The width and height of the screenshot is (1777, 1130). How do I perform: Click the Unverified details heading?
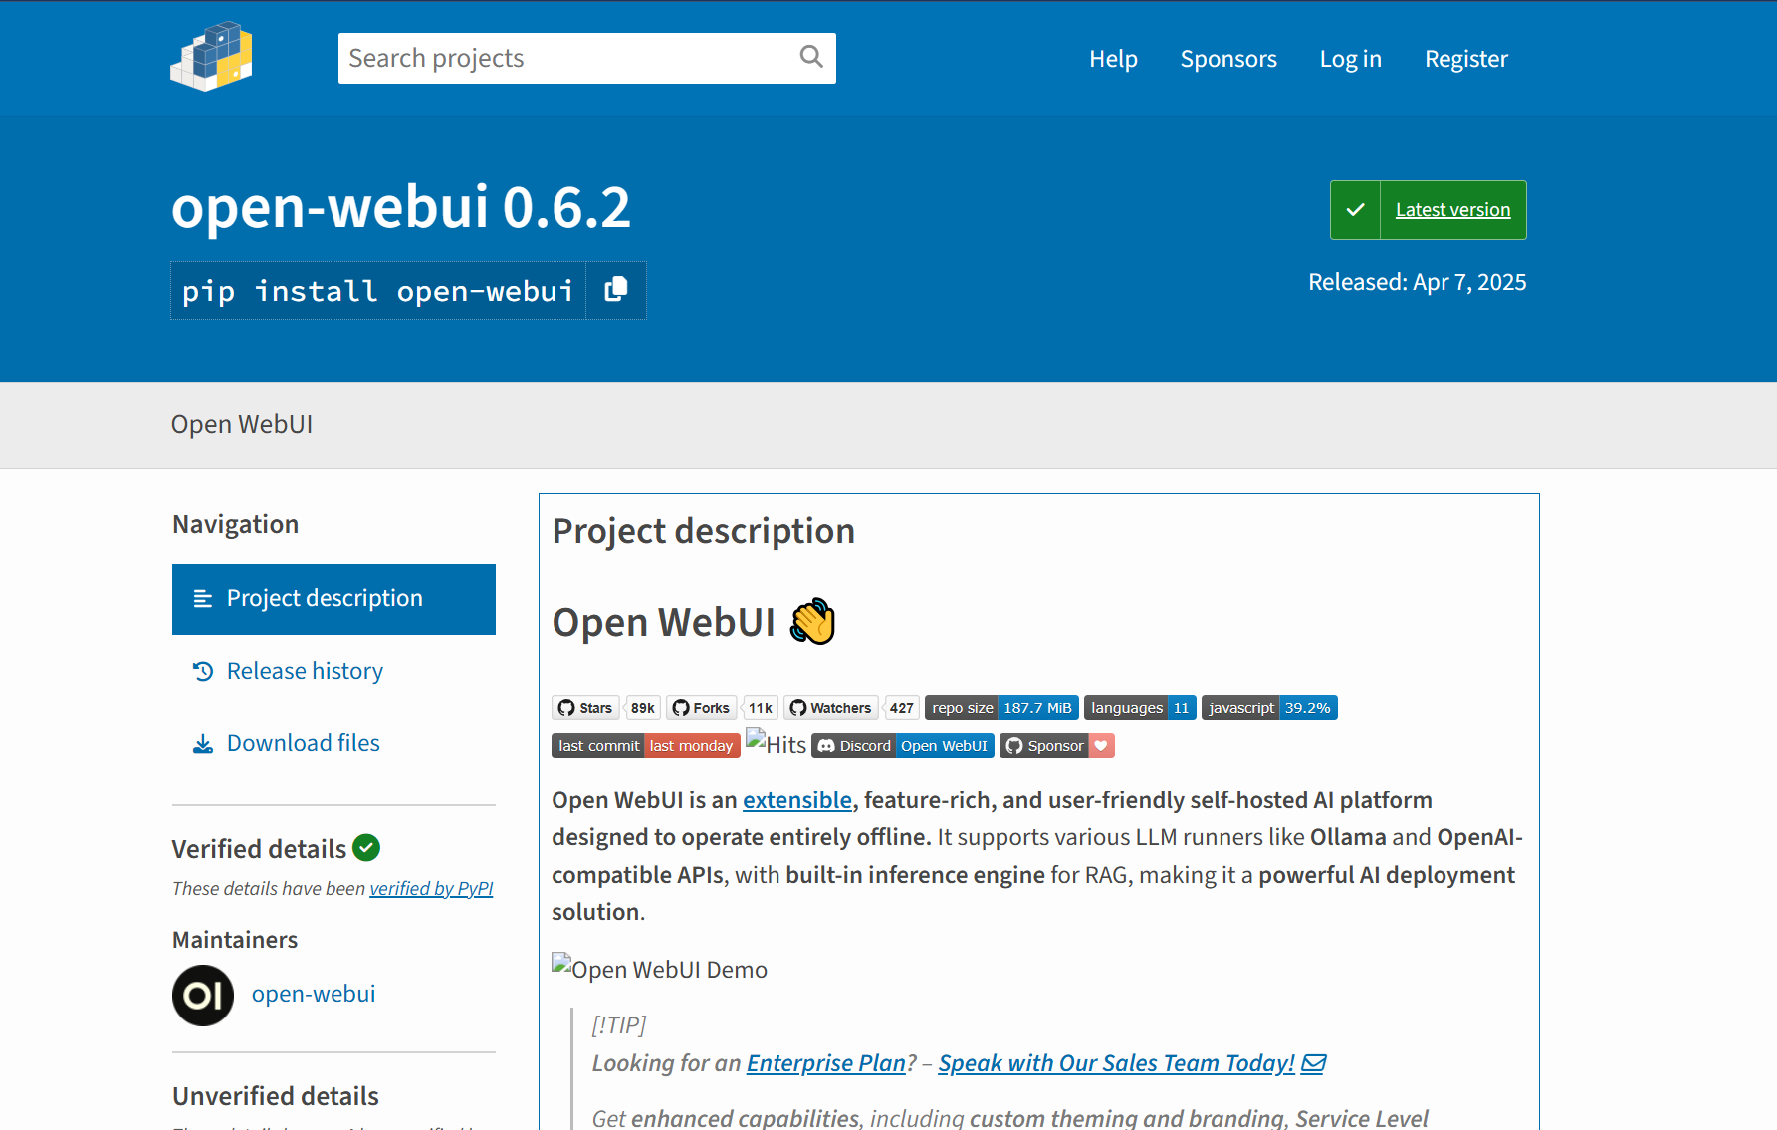tap(276, 1096)
